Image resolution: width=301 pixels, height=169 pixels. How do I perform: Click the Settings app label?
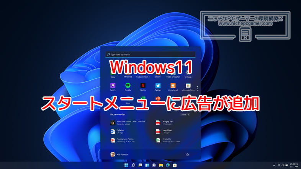click(x=188, y=77)
